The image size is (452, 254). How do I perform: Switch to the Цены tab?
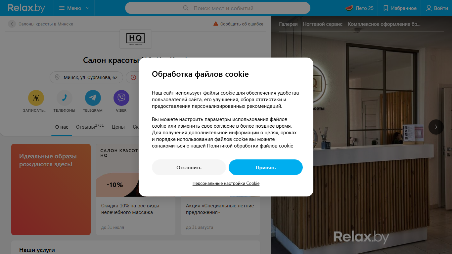point(118,127)
